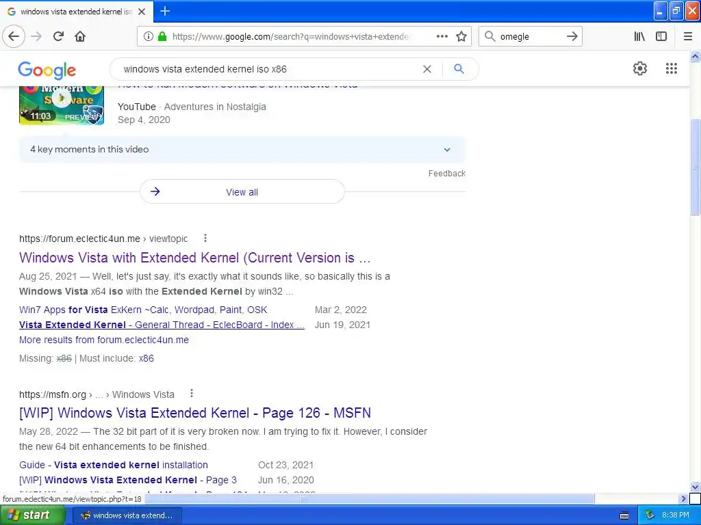The image size is (701, 525).
Task: Go back using the browser back arrow
Action: click(x=14, y=36)
